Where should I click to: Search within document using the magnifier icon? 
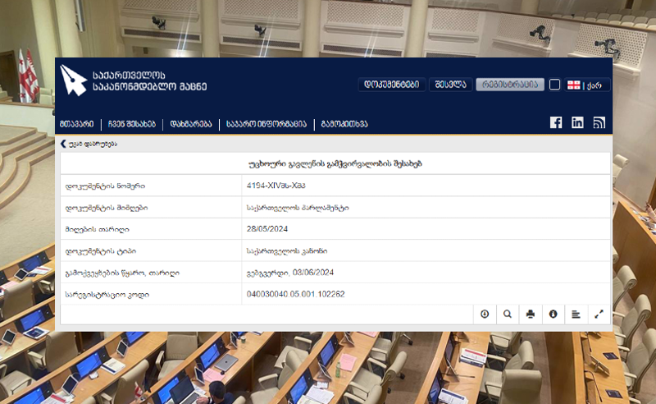click(x=508, y=314)
